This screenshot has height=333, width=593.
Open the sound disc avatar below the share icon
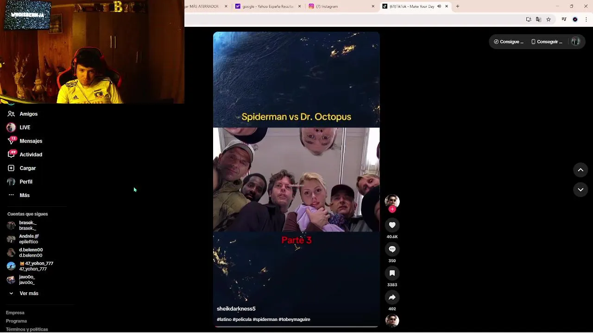pyautogui.click(x=392, y=321)
